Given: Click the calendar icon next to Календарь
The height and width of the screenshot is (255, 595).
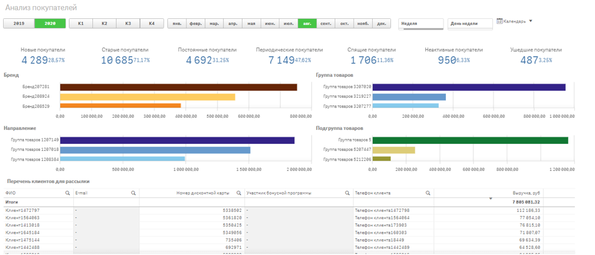Looking at the screenshot, I should point(500,21).
